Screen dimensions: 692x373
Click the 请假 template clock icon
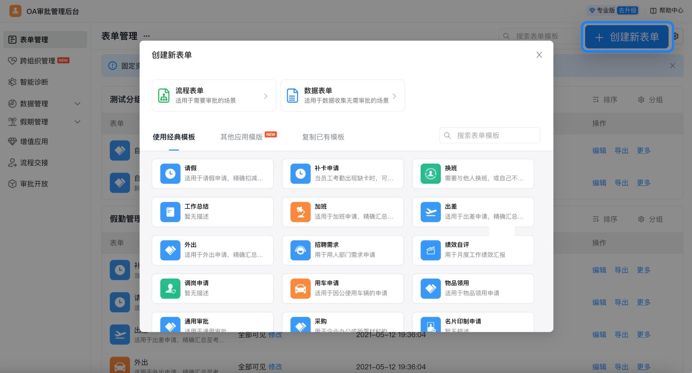tap(170, 174)
